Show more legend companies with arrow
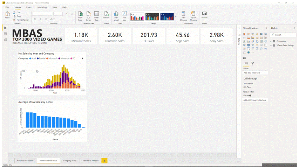Viewport: 299px width, 168px height. [83, 58]
